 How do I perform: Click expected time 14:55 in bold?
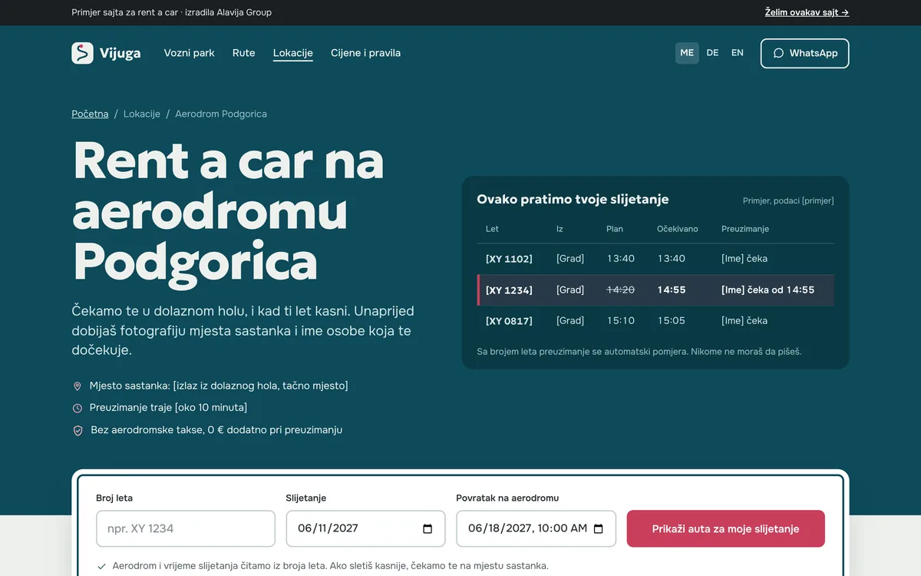[x=672, y=290]
